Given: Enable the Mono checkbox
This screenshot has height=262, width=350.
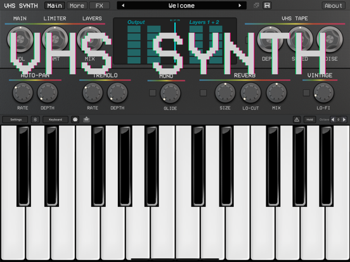Looking at the screenshot, I should (153, 92).
